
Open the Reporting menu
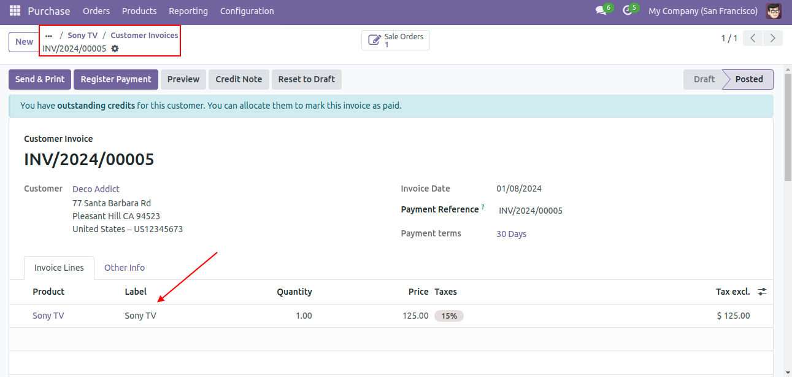pyautogui.click(x=188, y=11)
